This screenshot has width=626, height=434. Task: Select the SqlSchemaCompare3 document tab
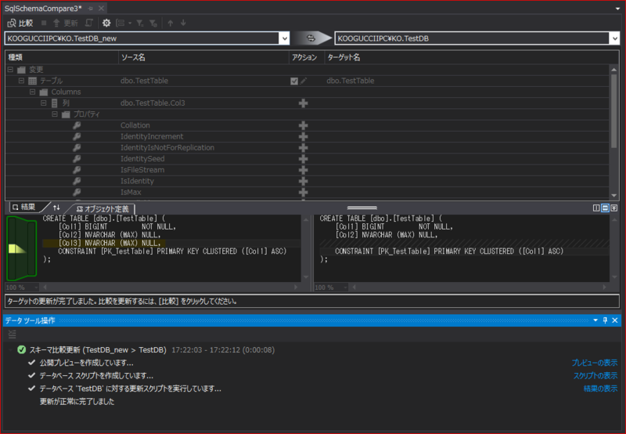[43, 8]
